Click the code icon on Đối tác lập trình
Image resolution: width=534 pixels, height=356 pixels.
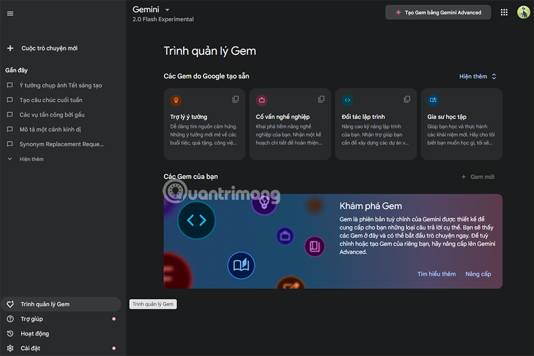pos(348,100)
